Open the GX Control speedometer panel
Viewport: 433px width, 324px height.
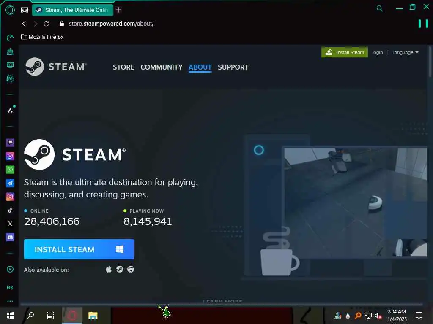[x=10, y=38]
